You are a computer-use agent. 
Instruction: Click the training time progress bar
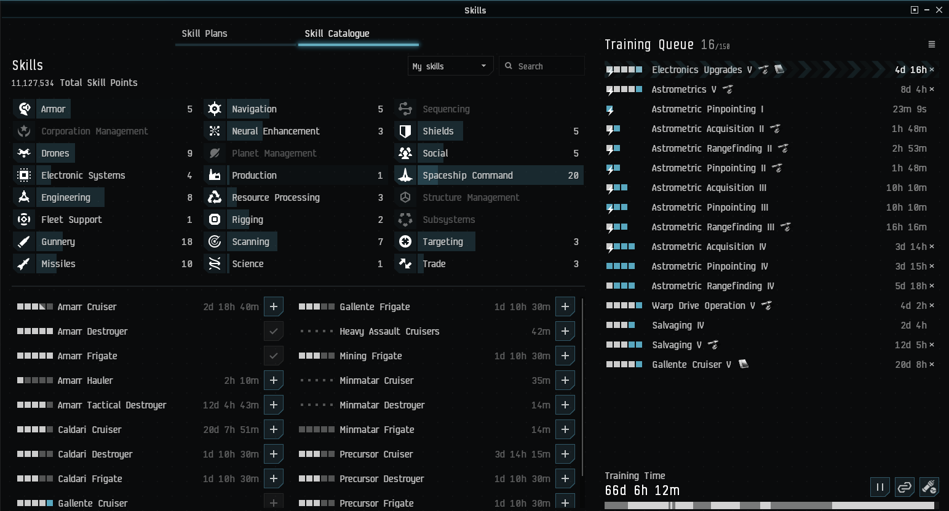769,505
